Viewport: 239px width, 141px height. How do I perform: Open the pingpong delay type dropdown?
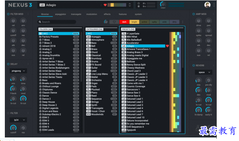point(18,71)
